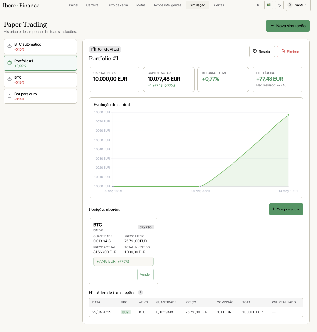This screenshot has width=317, height=332.
Task: Click the chart's final data point on 14 may
Action: point(288,115)
